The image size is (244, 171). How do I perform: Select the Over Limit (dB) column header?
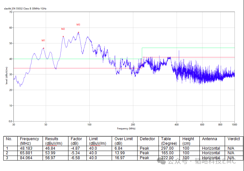pos(123,141)
